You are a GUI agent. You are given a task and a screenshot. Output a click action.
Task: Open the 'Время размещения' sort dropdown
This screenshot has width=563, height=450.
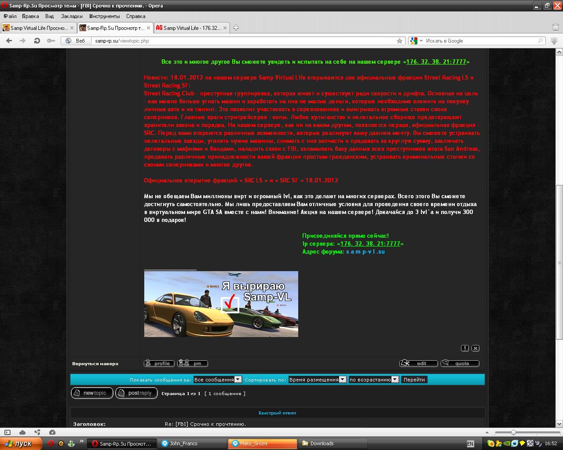[x=317, y=379]
